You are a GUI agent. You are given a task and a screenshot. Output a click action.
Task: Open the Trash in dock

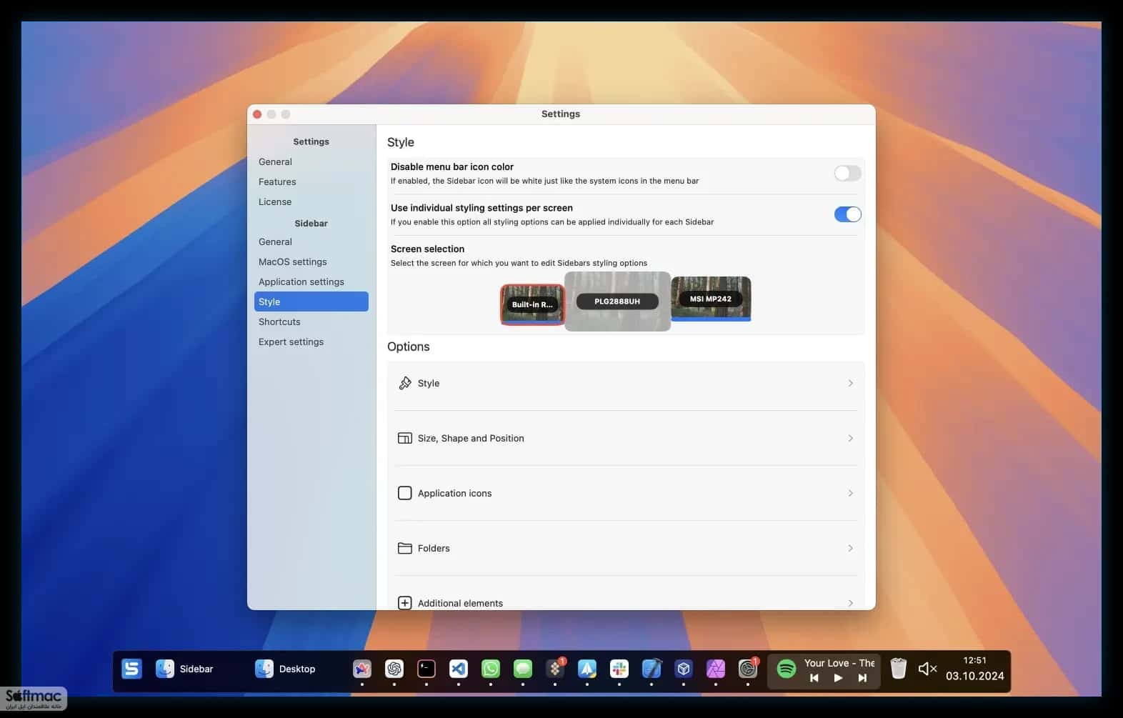pos(899,669)
